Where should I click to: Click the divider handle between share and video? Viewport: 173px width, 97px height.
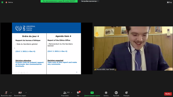(93, 48)
